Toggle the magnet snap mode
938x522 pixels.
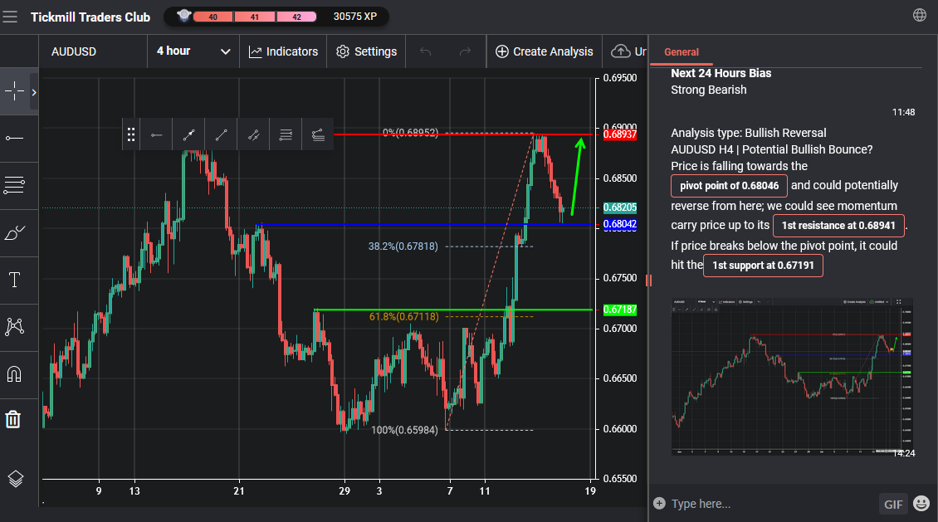(14, 373)
